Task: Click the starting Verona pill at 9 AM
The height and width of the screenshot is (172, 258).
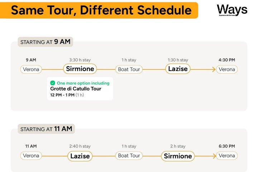Action: click(x=31, y=69)
